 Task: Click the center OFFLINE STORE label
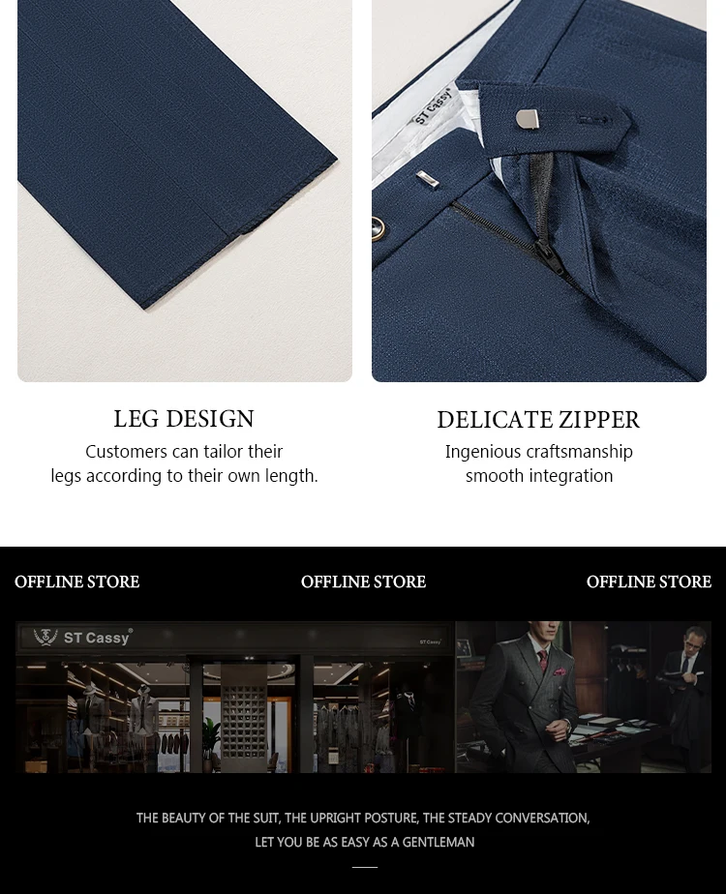363,581
